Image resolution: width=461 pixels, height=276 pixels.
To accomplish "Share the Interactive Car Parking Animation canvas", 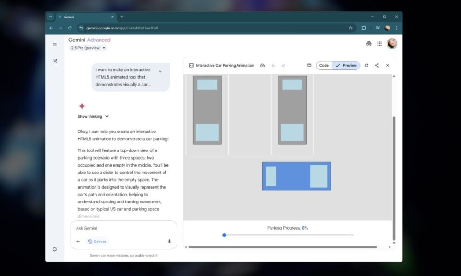I will point(377,65).
